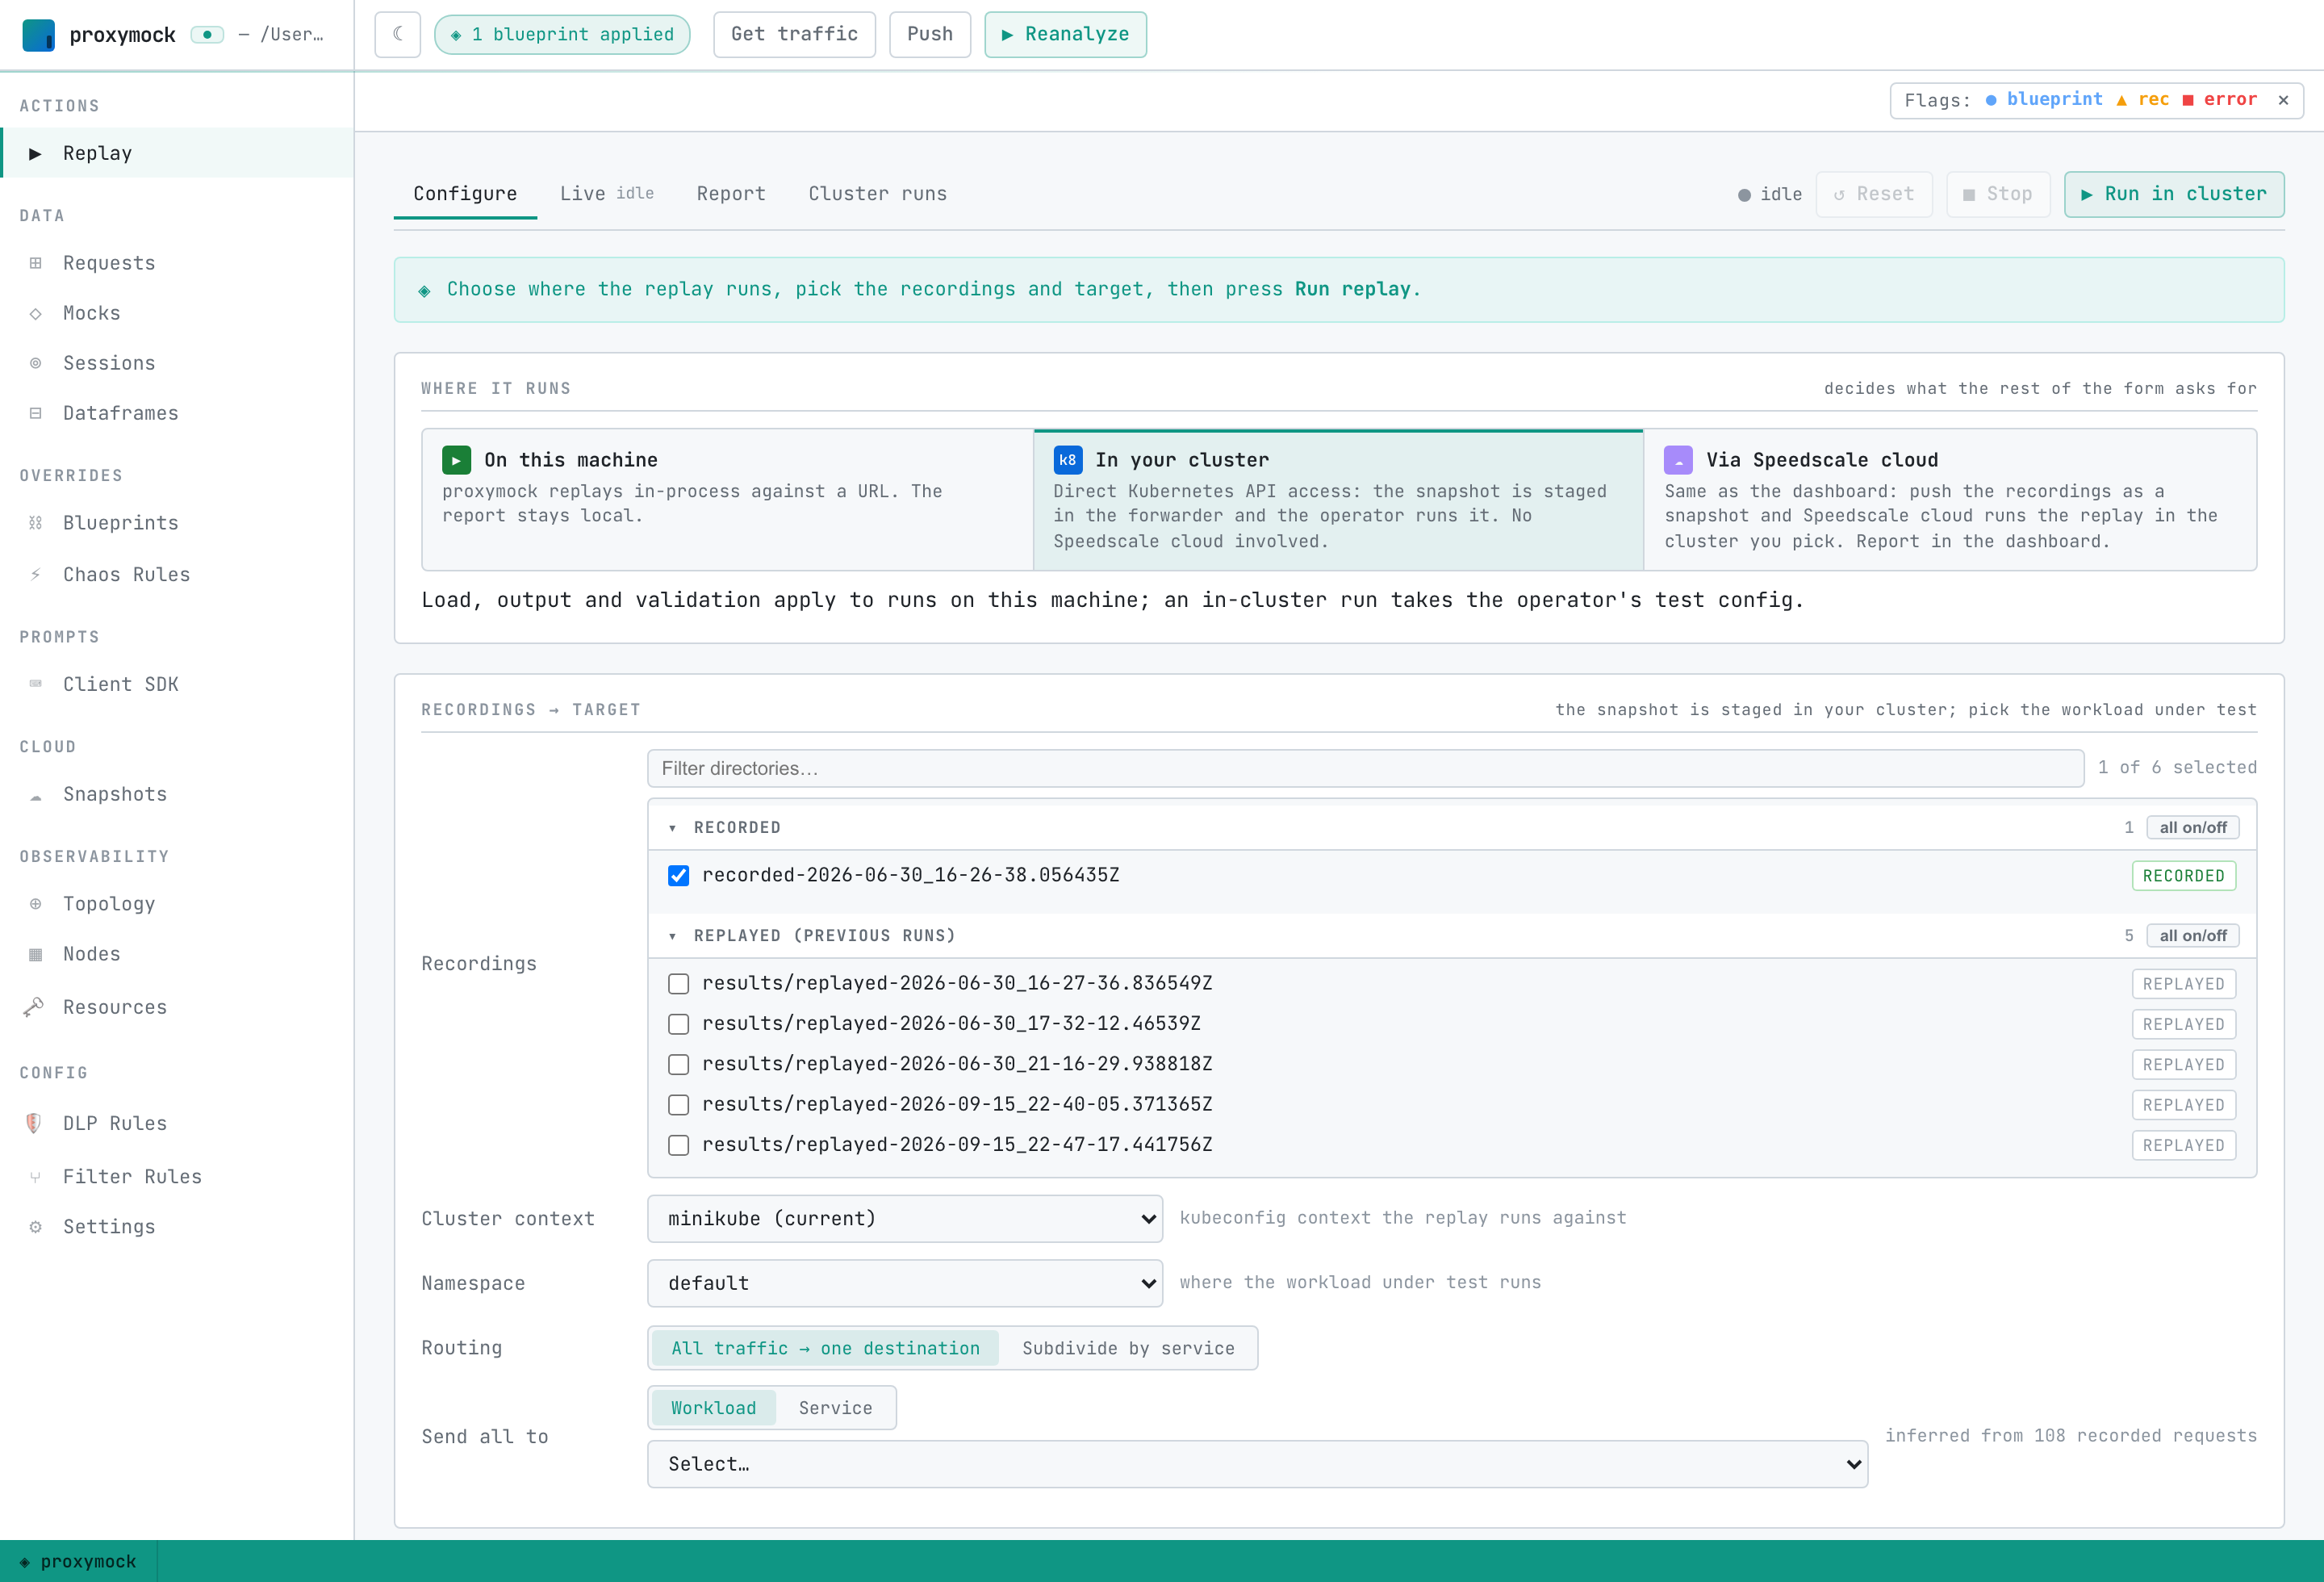Open Settings gear icon
Screen dimensions: 2324x1582
coord(36,1227)
